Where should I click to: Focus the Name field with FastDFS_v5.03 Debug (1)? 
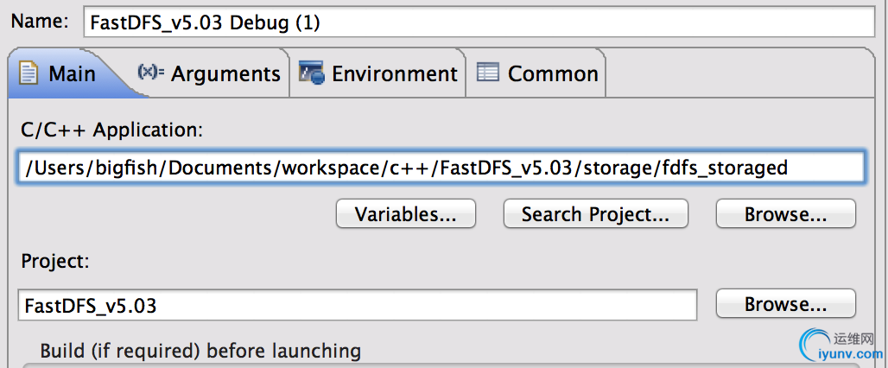[479, 22]
